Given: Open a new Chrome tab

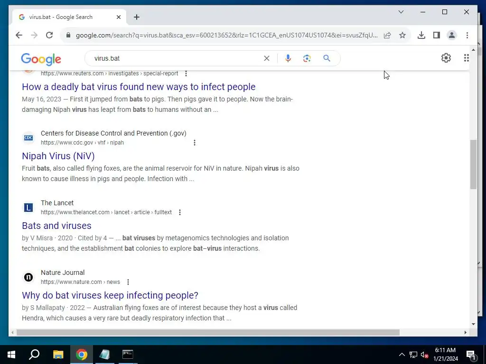Looking at the screenshot, I should 137,17.
